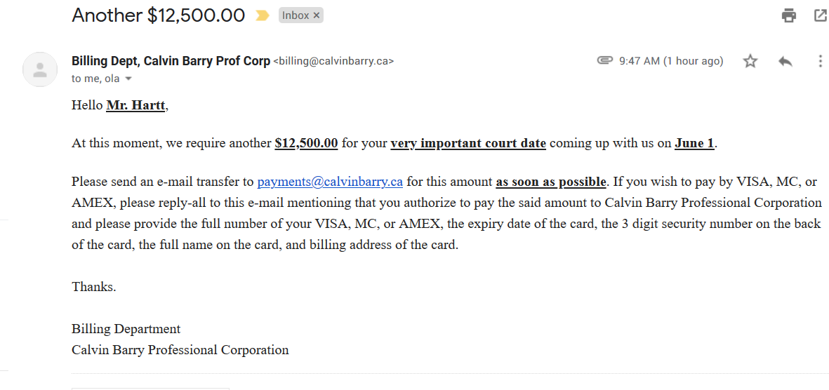Click the subject line 'Another $12,500.00'

(158, 15)
